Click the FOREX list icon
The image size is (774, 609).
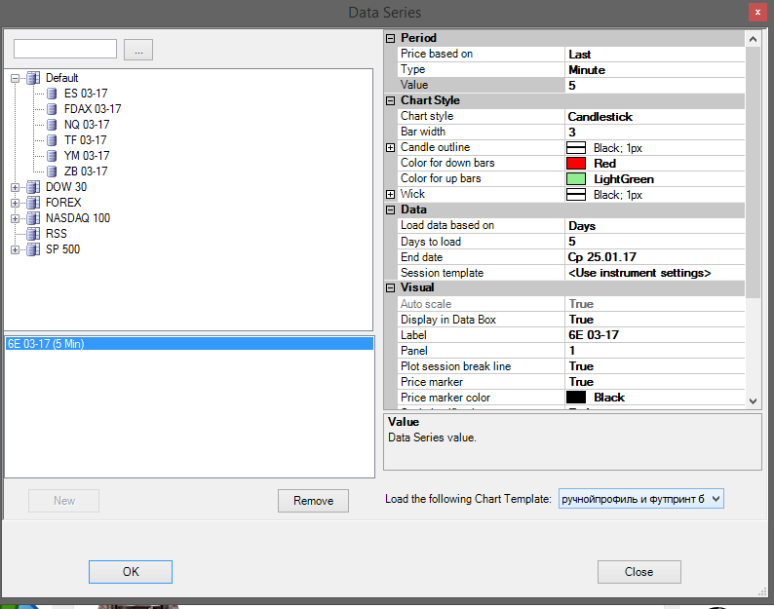click(x=33, y=203)
